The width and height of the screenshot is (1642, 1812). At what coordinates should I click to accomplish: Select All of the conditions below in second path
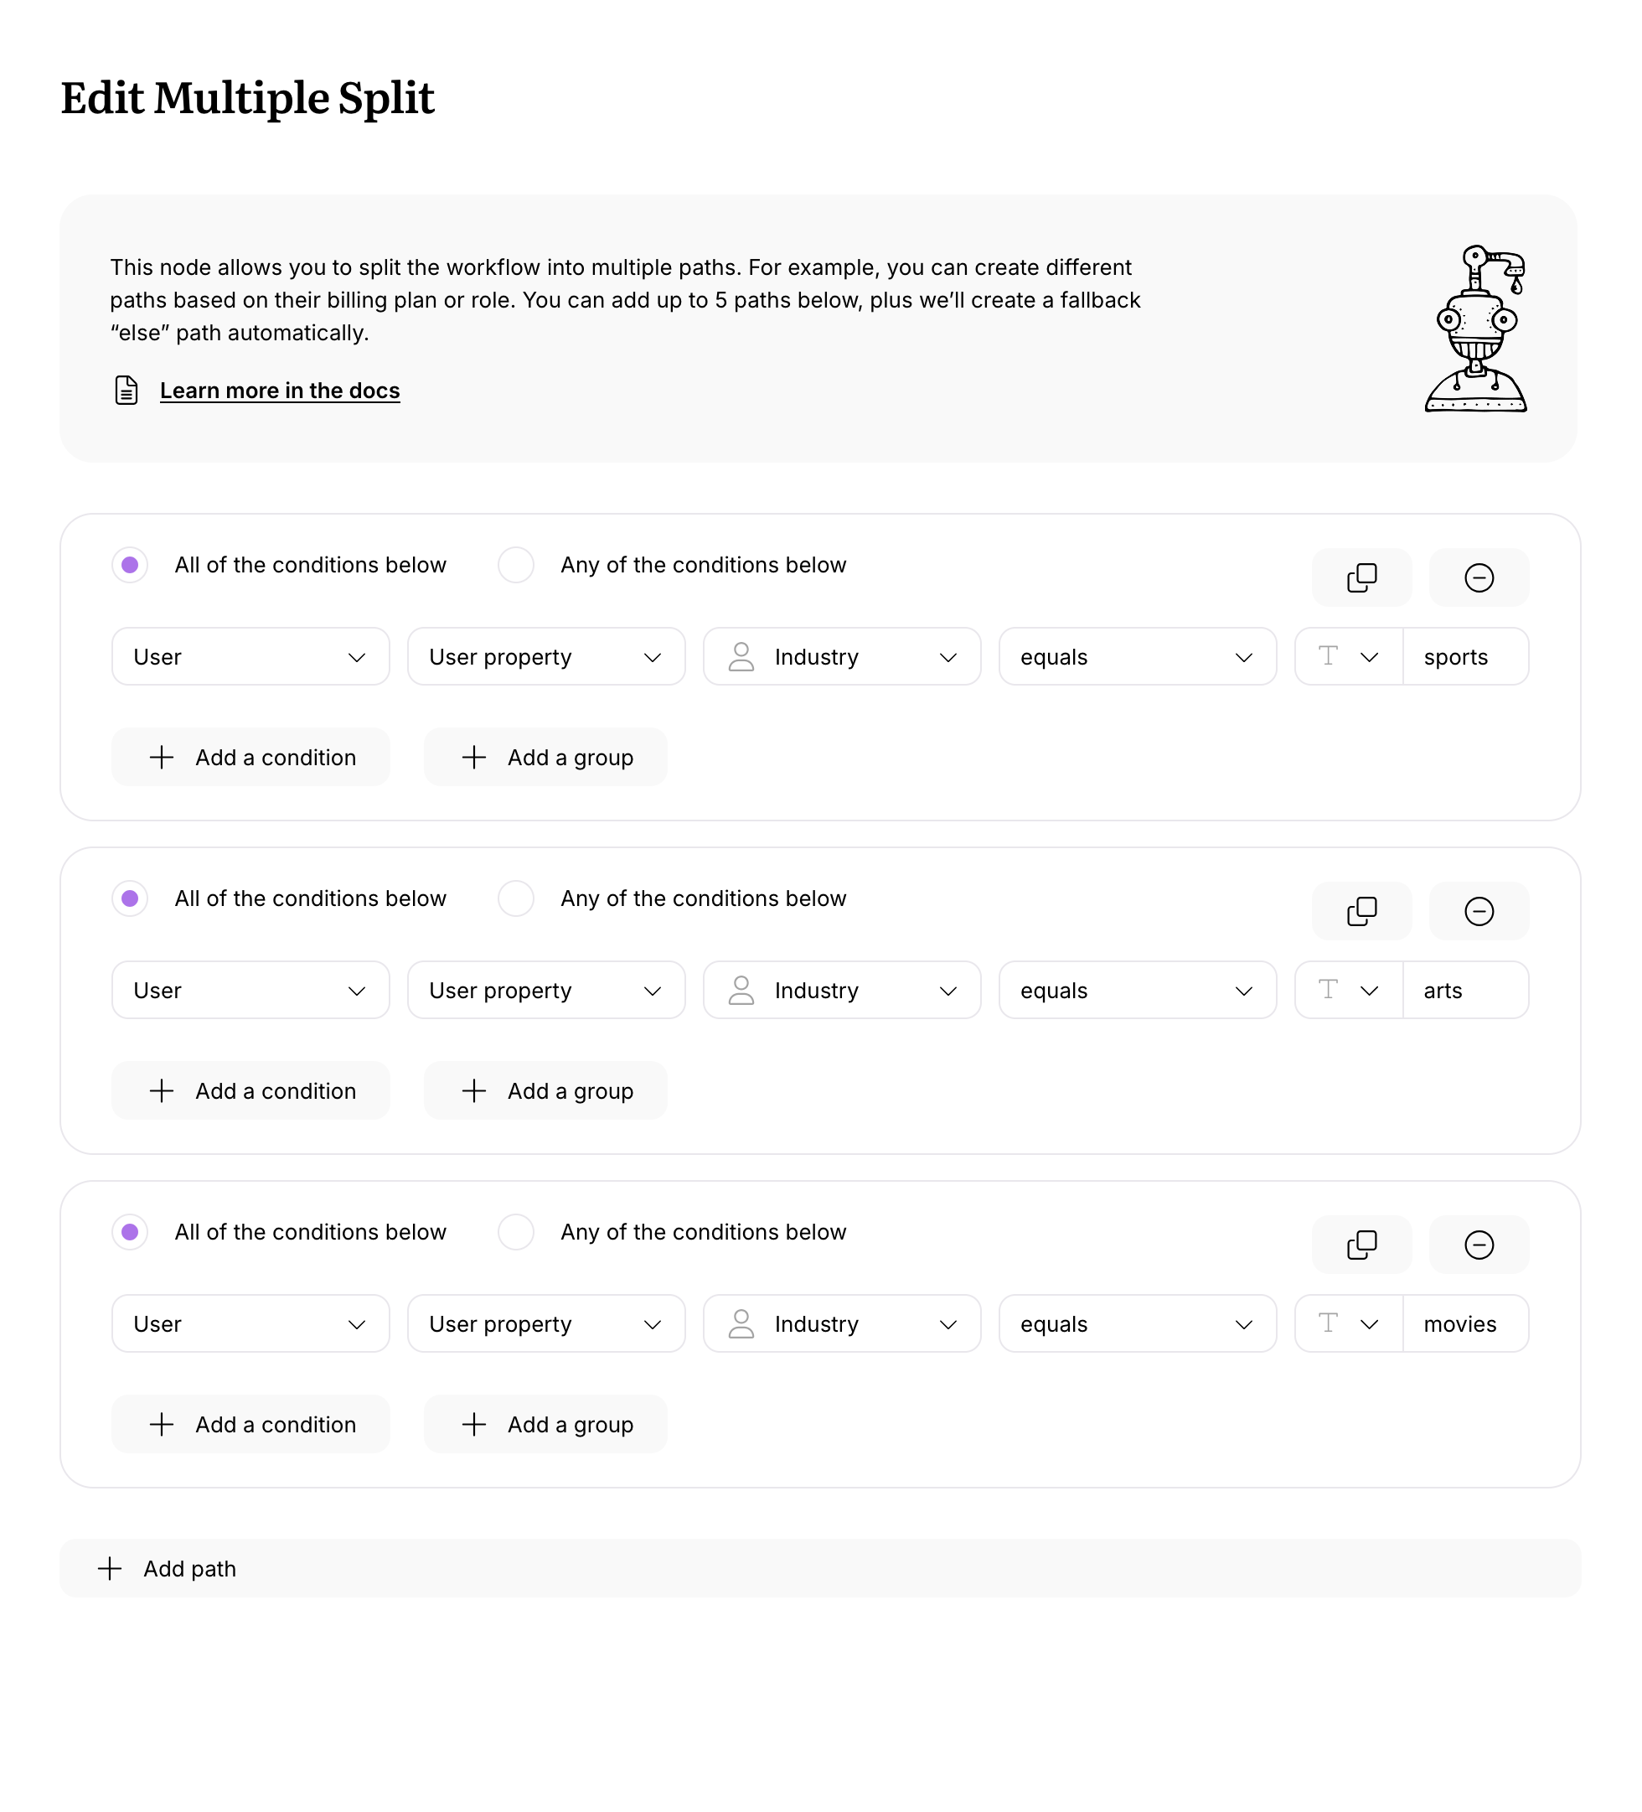pyautogui.click(x=130, y=898)
